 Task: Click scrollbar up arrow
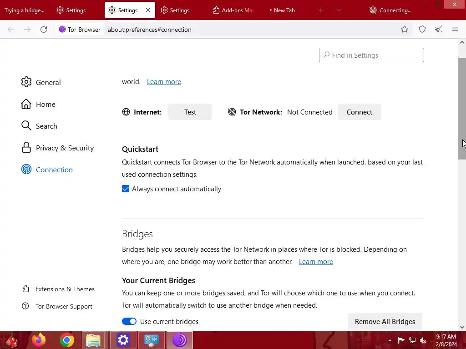pos(462,42)
